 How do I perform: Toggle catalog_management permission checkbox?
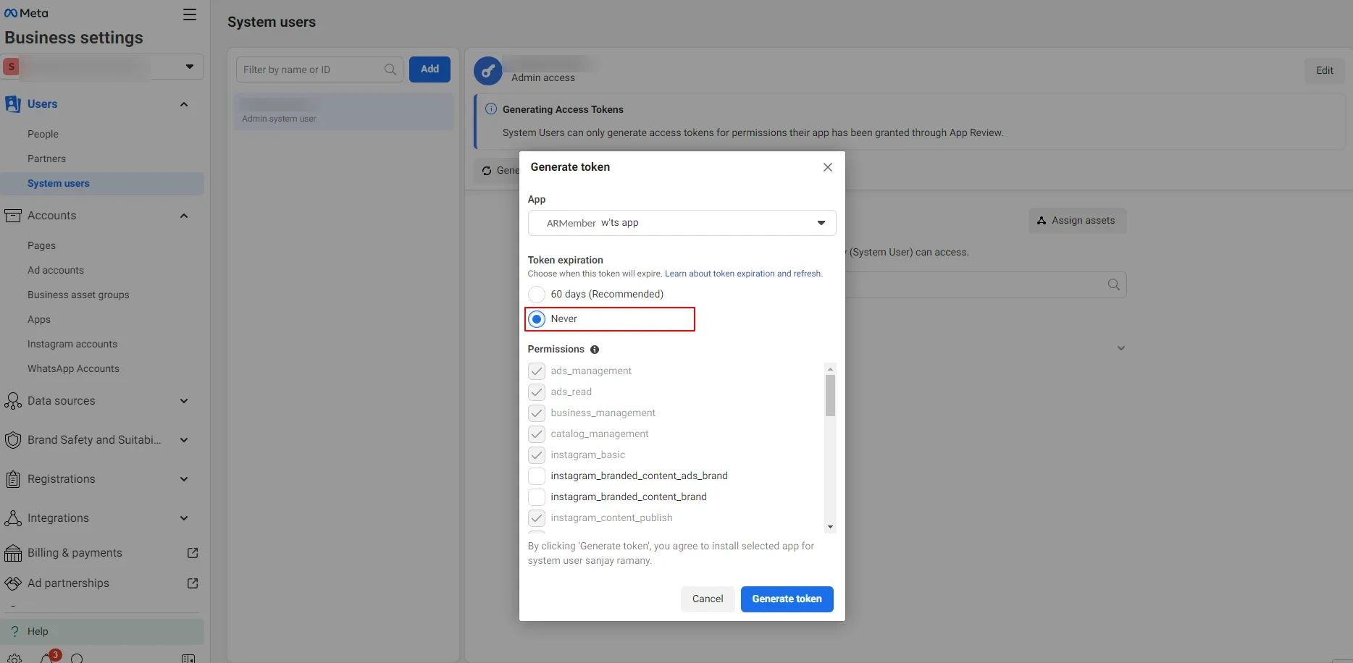coord(537,434)
